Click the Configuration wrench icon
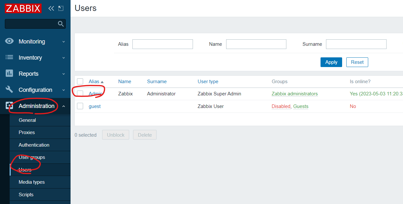This screenshot has height=204, width=403. click(x=10, y=90)
